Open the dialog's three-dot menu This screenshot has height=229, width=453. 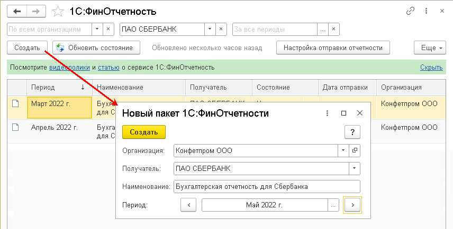(328, 113)
